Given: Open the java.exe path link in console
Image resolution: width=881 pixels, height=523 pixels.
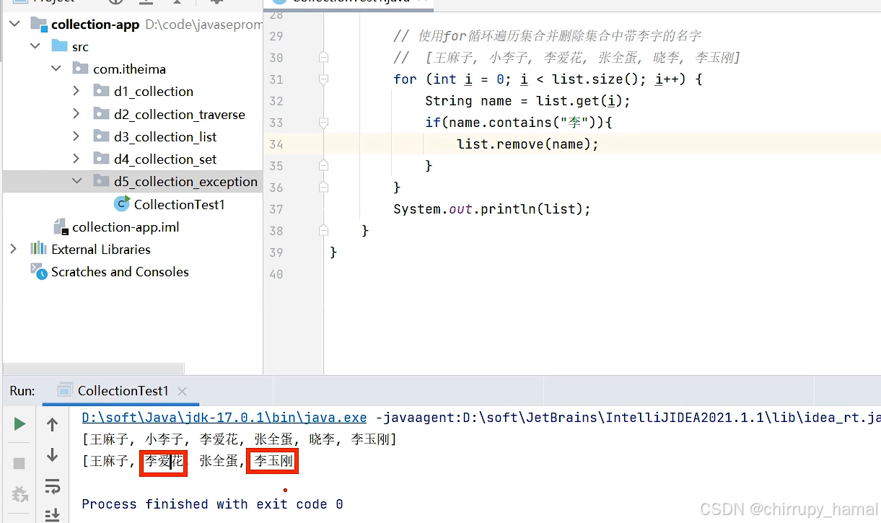Looking at the screenshot, I should tap(224, 418).
